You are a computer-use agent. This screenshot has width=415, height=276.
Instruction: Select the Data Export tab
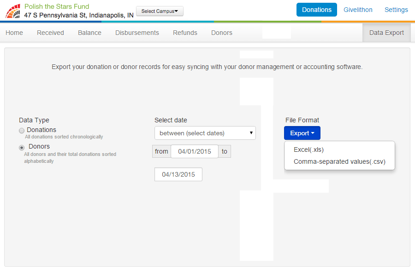click(x=386, y=33)
